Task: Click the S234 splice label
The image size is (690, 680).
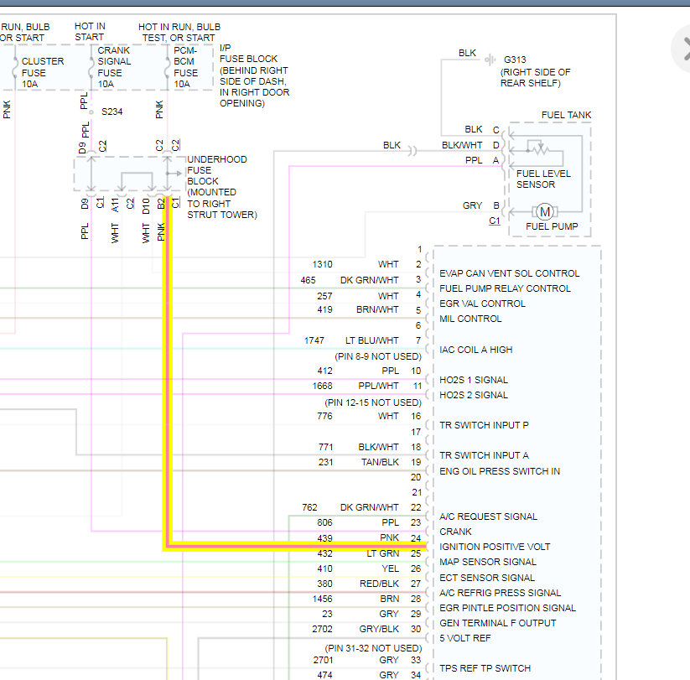Action: pyautogui.click(x=112, y=112)
